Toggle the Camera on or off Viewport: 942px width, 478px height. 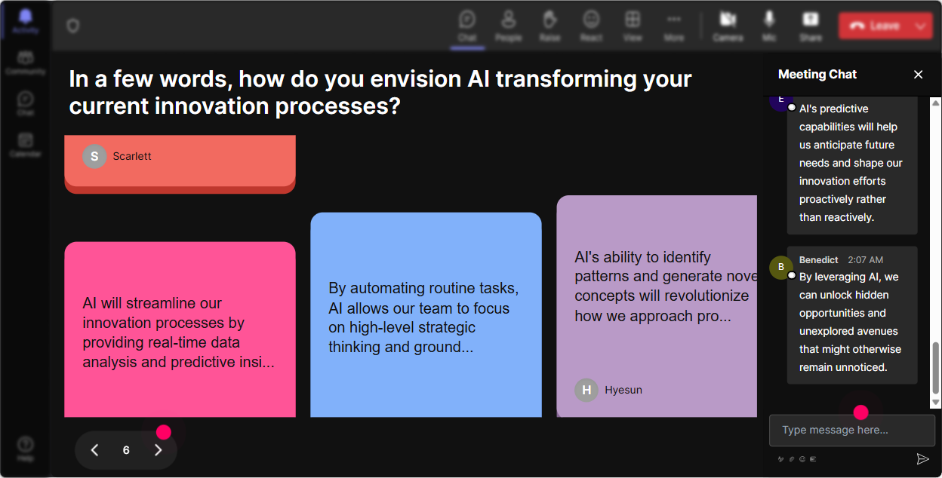tap(728, 26)
